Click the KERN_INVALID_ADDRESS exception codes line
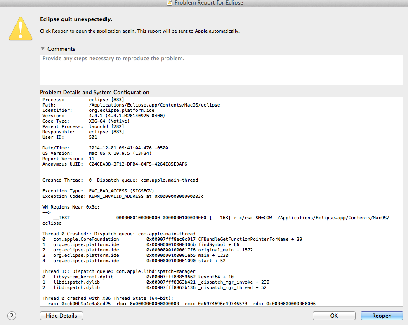 pyautogui.click(x=123, y=196)
